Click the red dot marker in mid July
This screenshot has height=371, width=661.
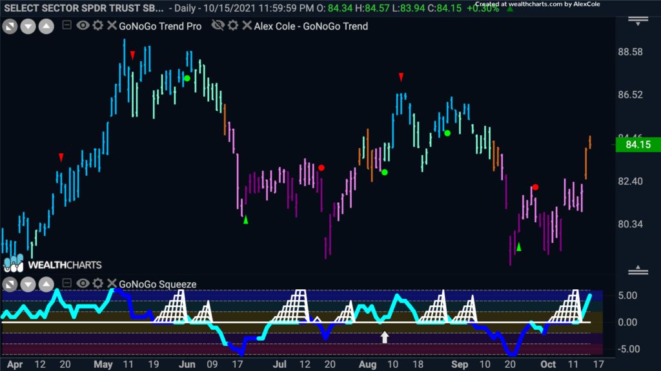321,168
